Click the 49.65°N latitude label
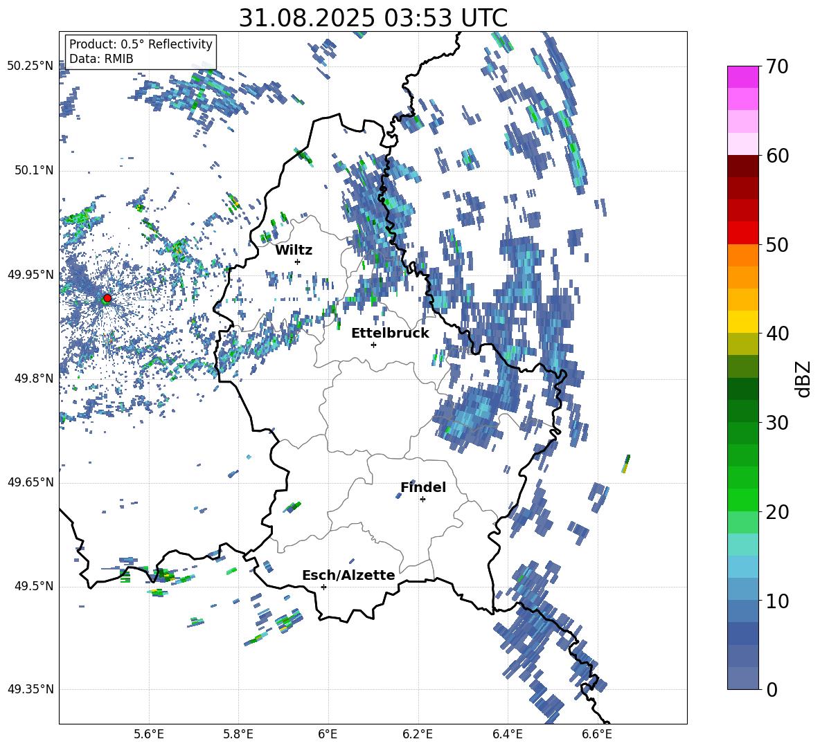 30,482
